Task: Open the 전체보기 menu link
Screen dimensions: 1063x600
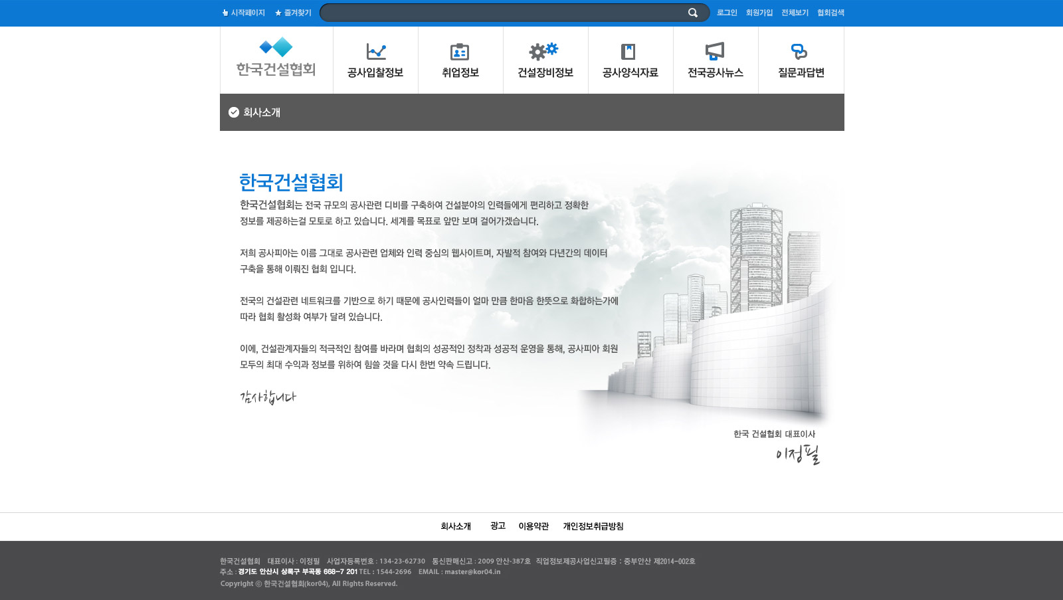Action: click(795, 13)
